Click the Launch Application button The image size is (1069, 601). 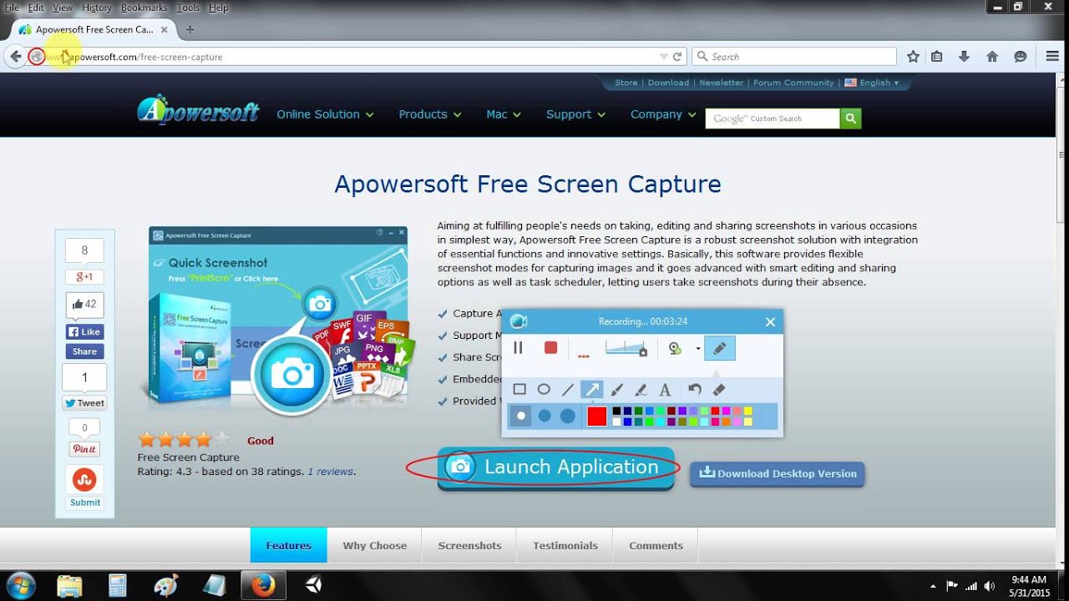[x=555, y=467]
